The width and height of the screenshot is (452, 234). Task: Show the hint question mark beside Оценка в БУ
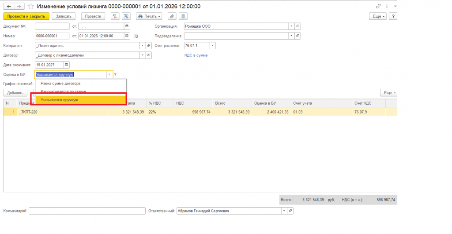115,75
